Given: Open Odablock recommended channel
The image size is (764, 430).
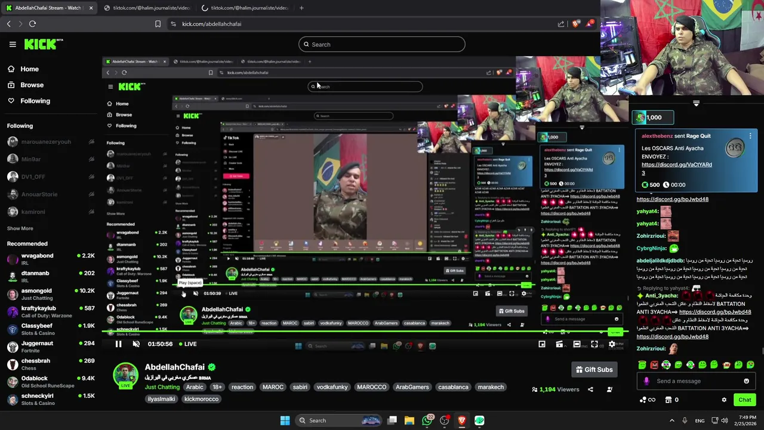Looking at the screenshot, I should click(x=50, y=381).
